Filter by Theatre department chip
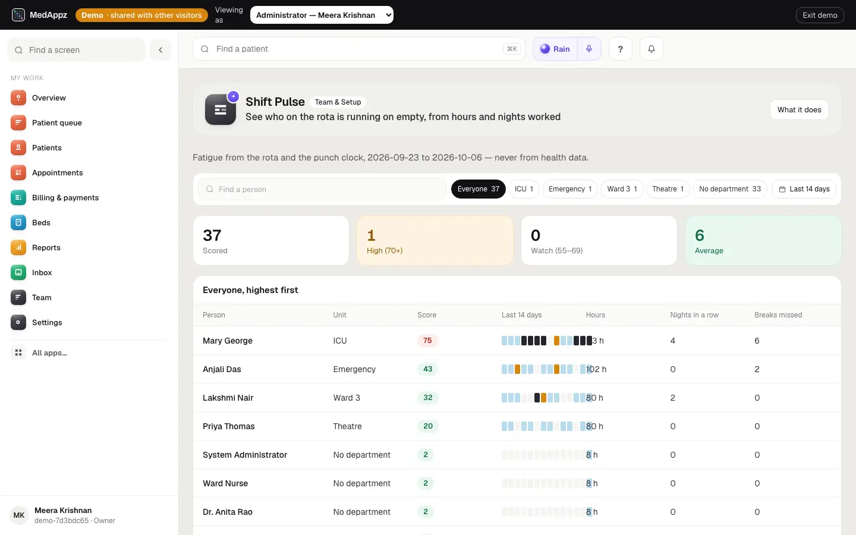Screen dimensions: 856x535 coord(668,189)
